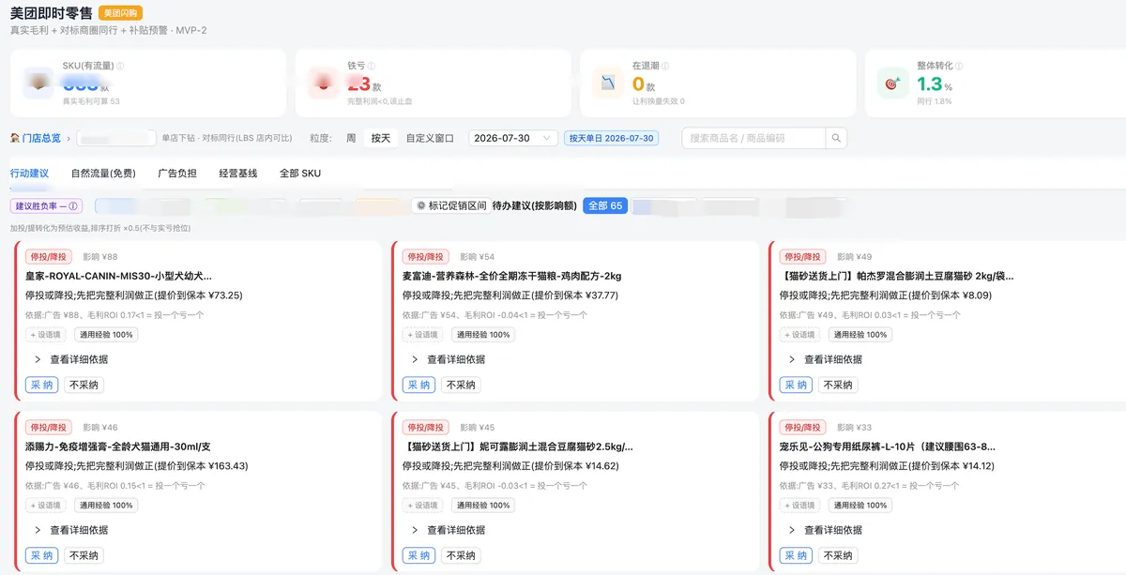The width and height of the screenshot is (1126, 575).
Task: Click + 设语境 on 添赐力 card
Action: (47, 506)
